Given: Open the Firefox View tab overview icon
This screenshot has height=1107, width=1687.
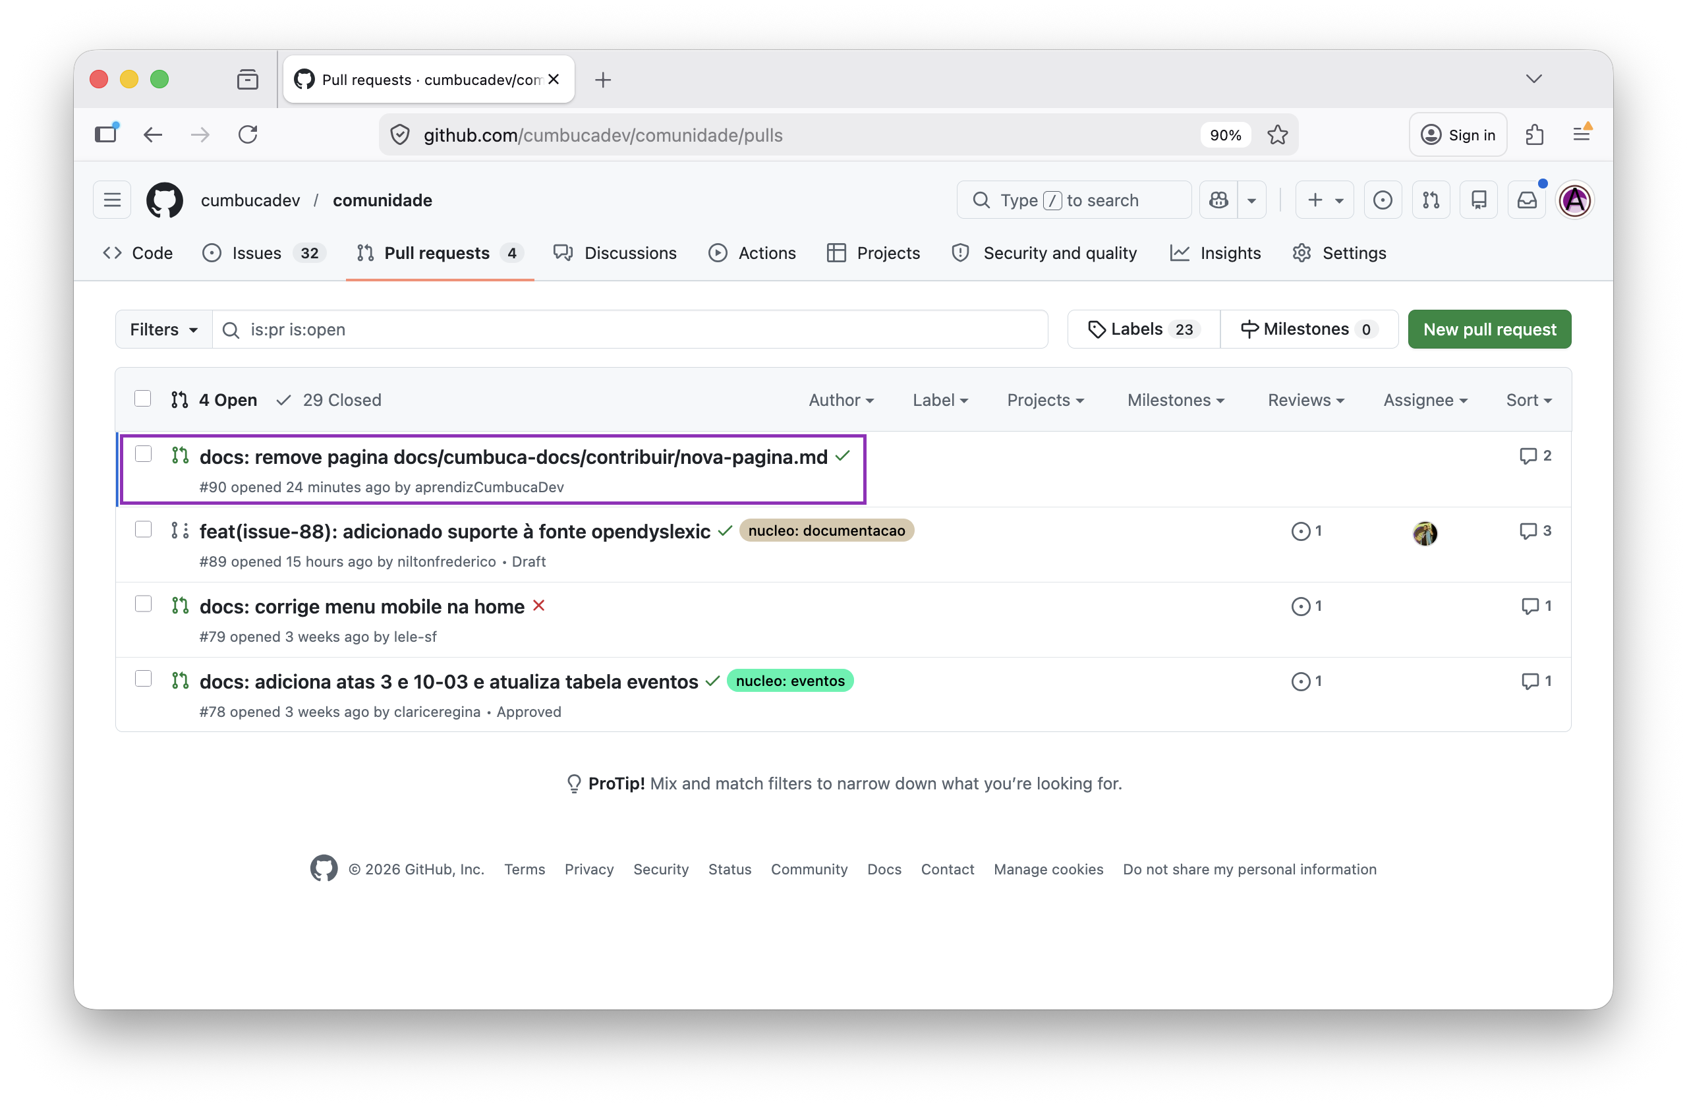Looking at the screenshot, I should coord(247,79).
